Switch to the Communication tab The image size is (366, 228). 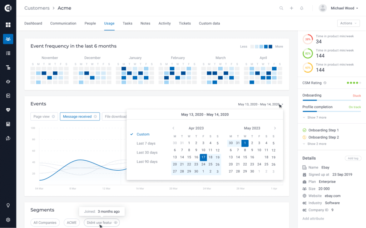pos(63,24)
